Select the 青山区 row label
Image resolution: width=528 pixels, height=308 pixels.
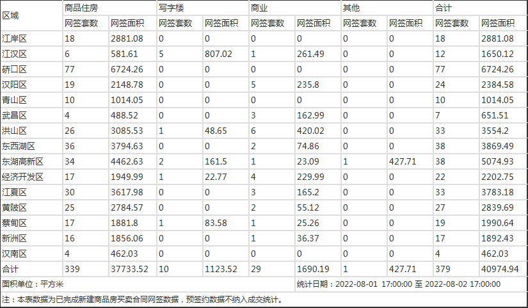click(x=14, y=100)
